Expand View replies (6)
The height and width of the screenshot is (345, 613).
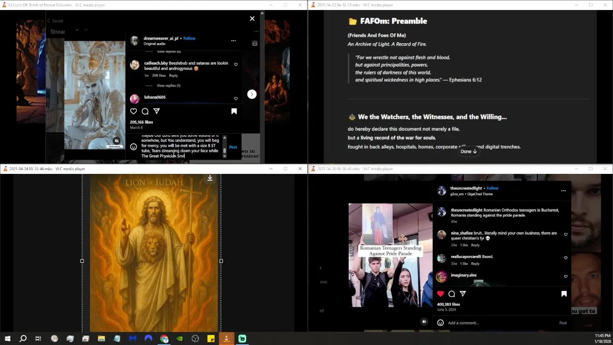(169, 51)
